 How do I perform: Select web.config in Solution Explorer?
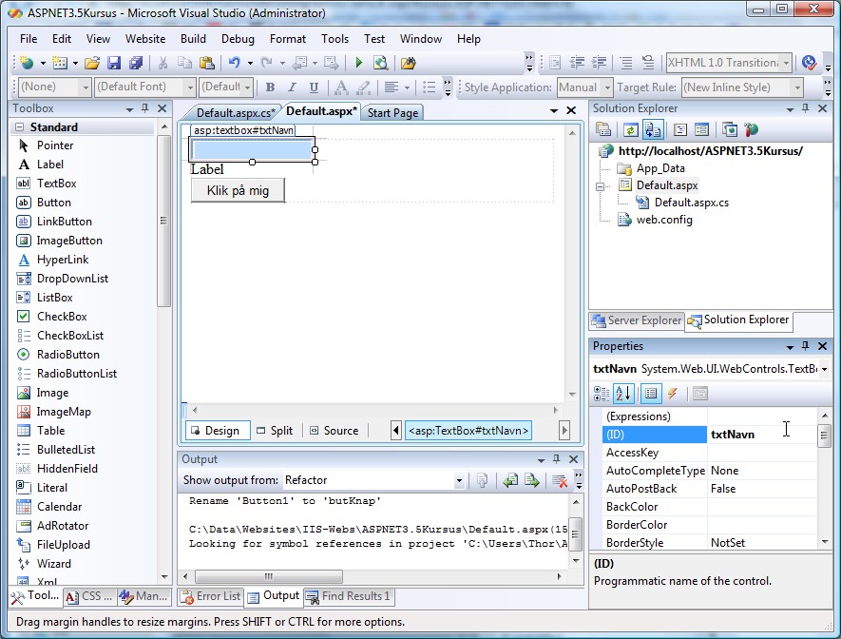tap(663, 220)
